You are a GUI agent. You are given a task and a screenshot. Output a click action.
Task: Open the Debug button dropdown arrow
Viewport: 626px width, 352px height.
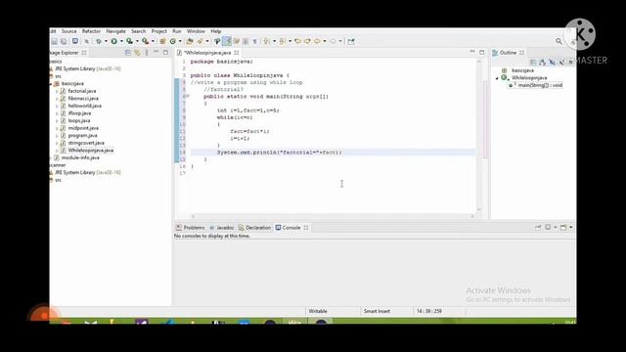(106, 41)
